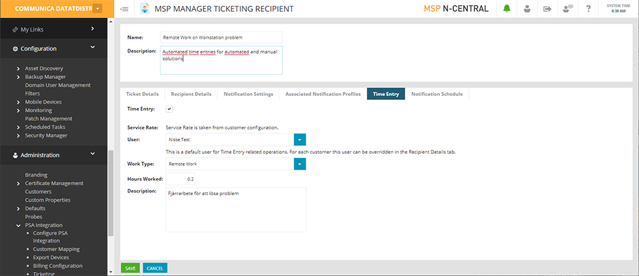Viewport: 639px width, 276px height.
Task: Open the user account icon
Action: [x=527, y=9]
